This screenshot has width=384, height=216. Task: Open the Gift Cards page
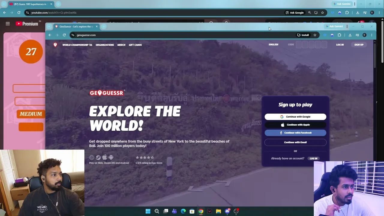click(x=135, y=45)
